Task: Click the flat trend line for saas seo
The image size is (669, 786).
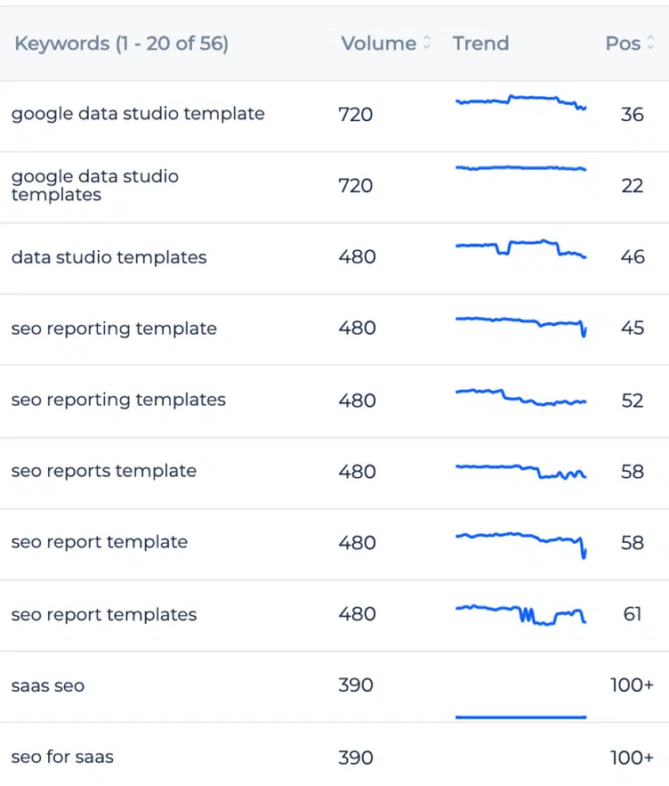Action: pyautogui.click(x=520, y=716)
